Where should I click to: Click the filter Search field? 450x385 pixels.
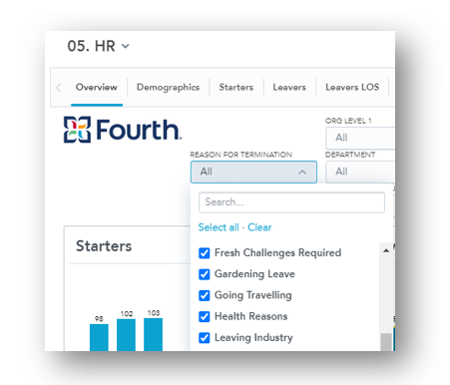291,202
